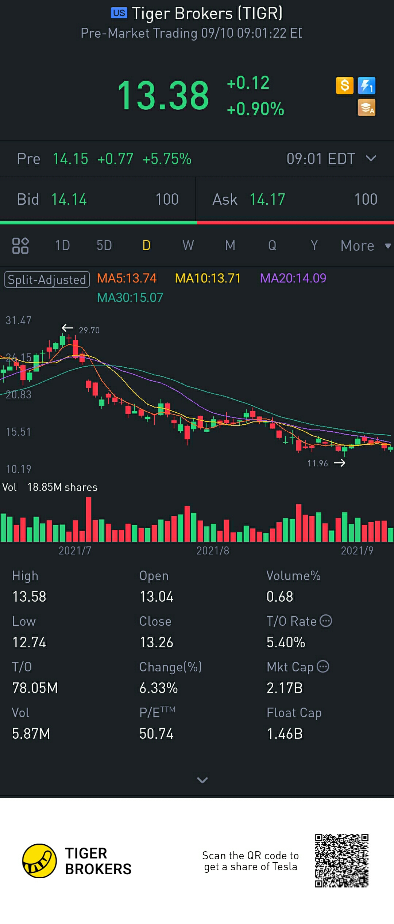Tap the High 13.58 value

click(29, 597)
